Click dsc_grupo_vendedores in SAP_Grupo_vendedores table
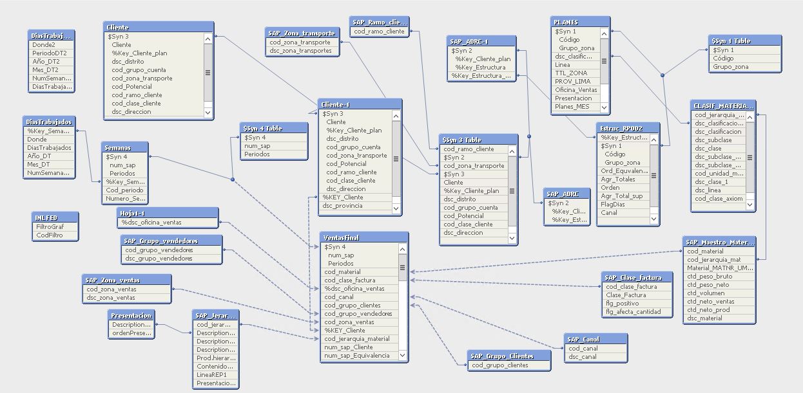This screenshot has width=803, height=393. (172, 259)
